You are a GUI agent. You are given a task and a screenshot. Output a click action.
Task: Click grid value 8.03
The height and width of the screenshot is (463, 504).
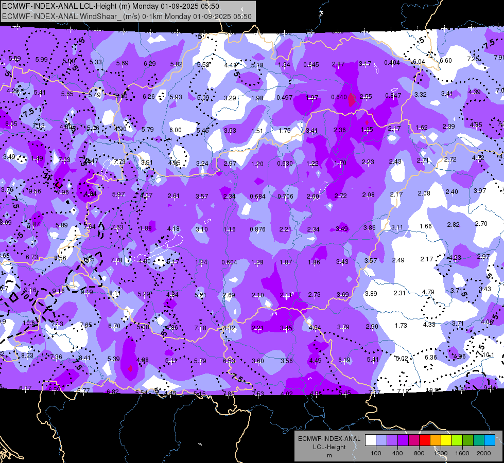[x=27, y=355]
